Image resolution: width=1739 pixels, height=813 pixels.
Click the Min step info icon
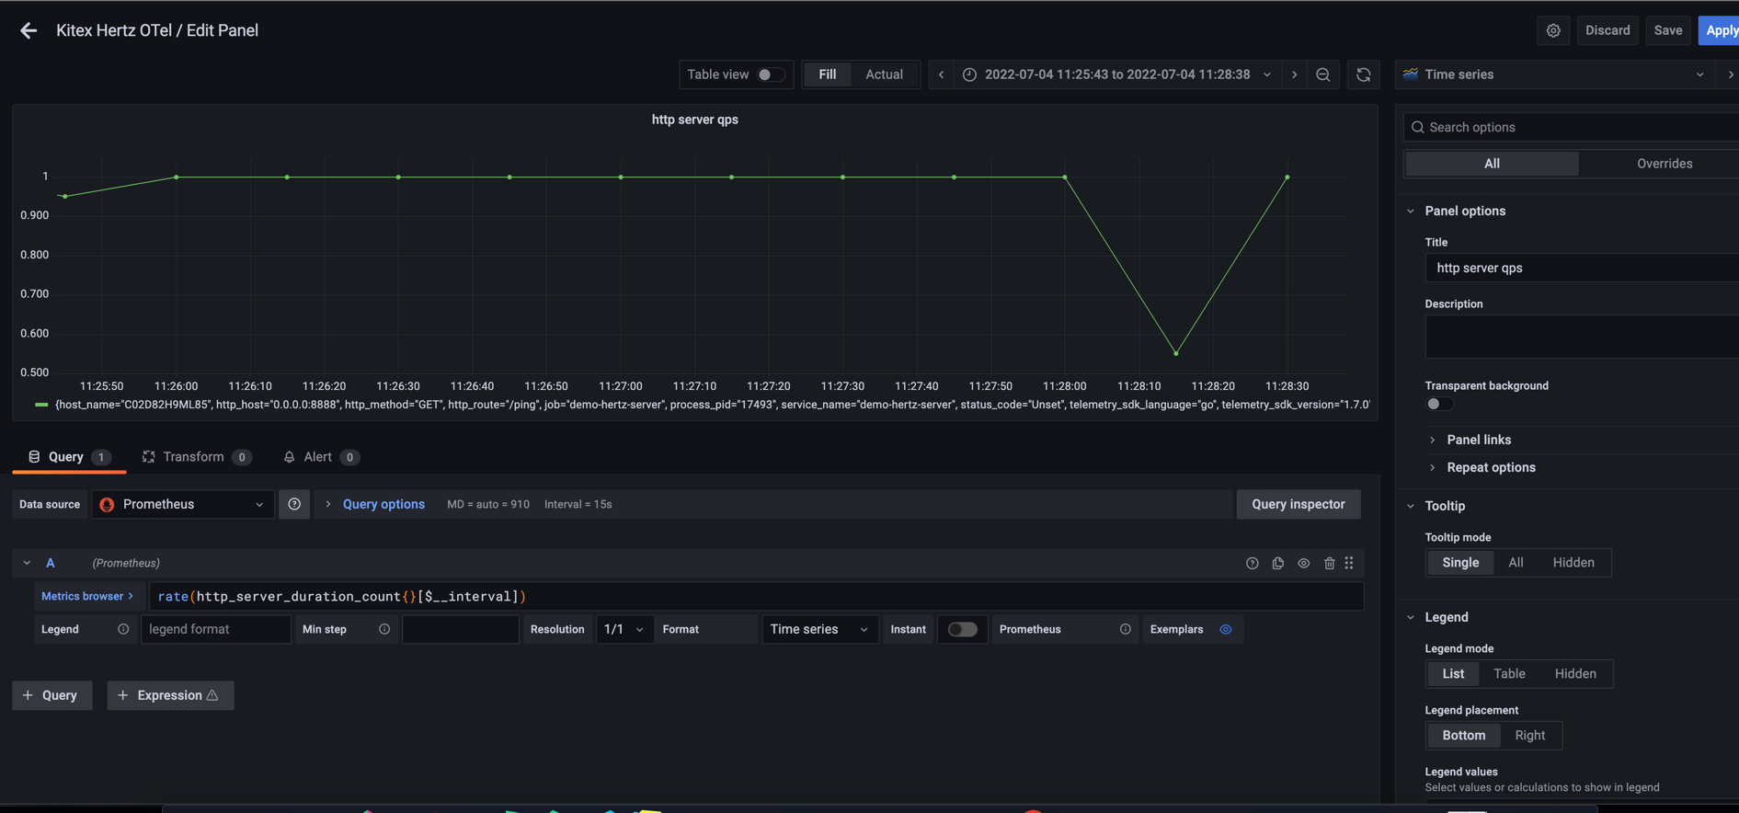pyautogui.click(x=384, y=629)
